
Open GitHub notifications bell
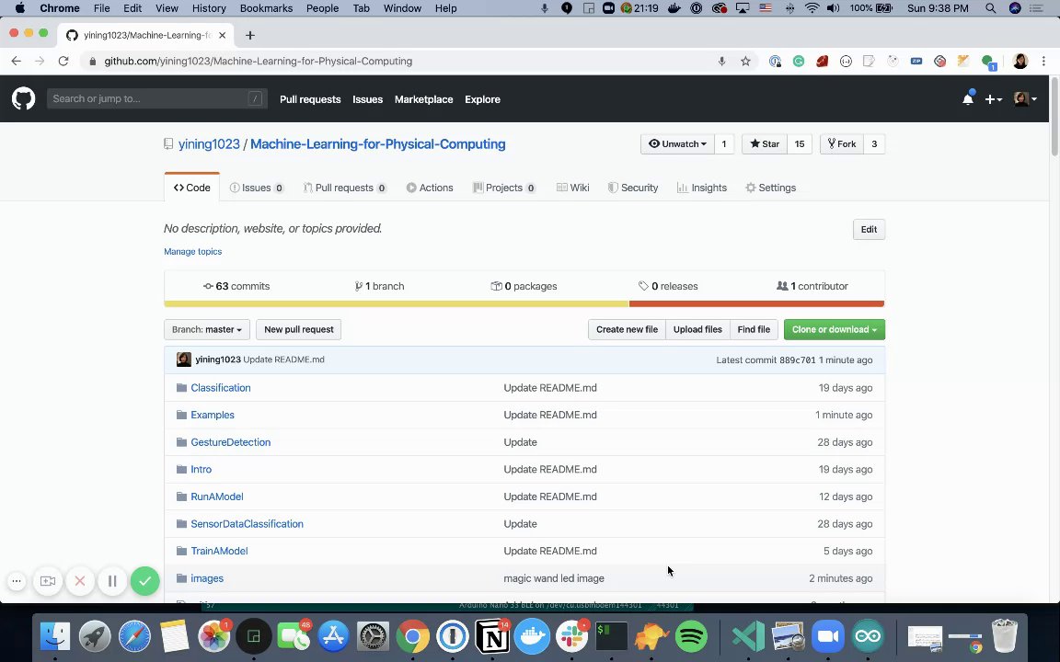pos(968,99)
